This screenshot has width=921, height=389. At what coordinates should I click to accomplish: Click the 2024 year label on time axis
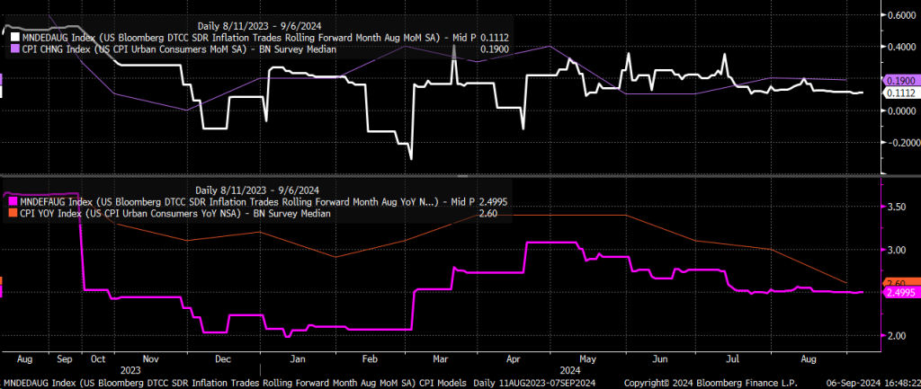coord(570,371)
